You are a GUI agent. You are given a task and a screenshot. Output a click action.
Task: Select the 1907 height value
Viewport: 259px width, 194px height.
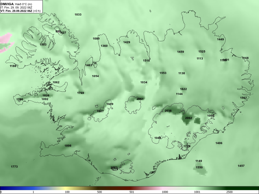click(100, 111)
